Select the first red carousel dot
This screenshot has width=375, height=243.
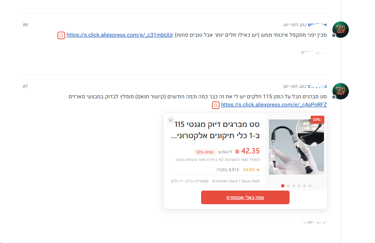tap(283, 186)
